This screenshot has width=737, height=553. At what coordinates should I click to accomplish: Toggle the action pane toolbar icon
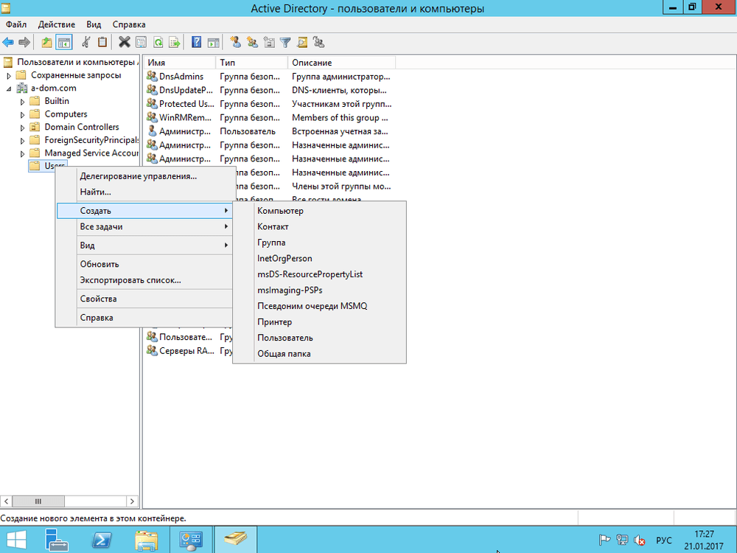214,42
